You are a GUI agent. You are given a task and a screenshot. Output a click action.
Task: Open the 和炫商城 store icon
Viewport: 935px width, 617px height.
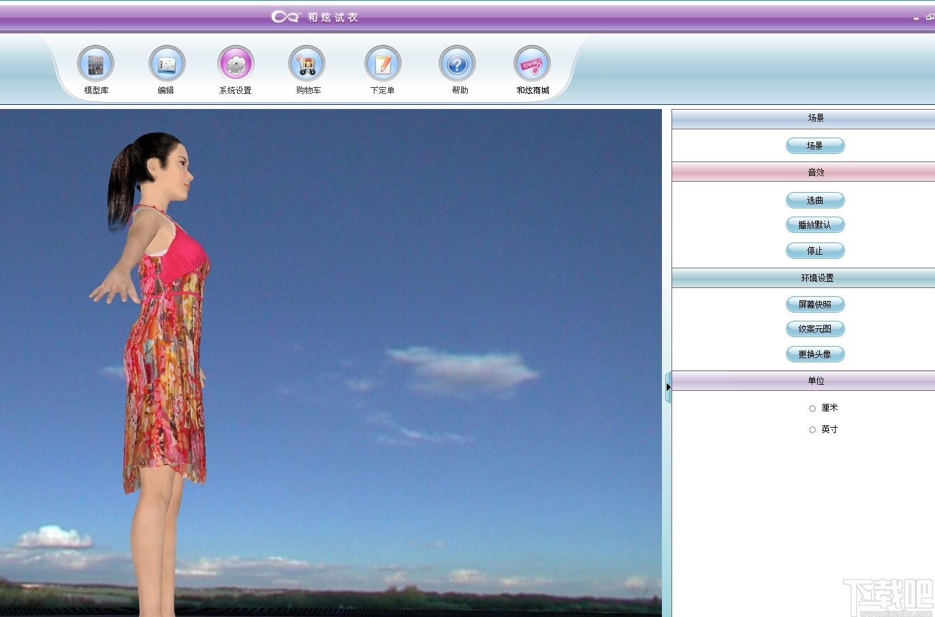pos(532,64)
